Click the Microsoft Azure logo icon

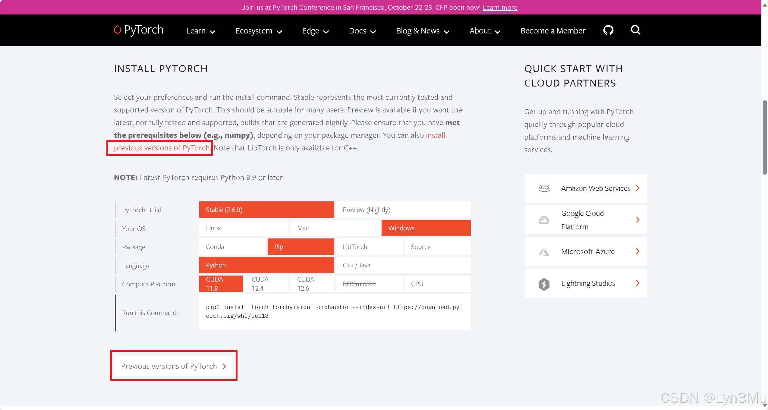tap(544, 252)
